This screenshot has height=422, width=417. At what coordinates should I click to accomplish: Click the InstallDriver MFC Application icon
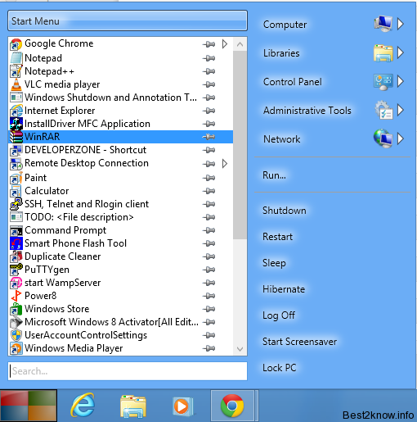click(x=16, y=124)
